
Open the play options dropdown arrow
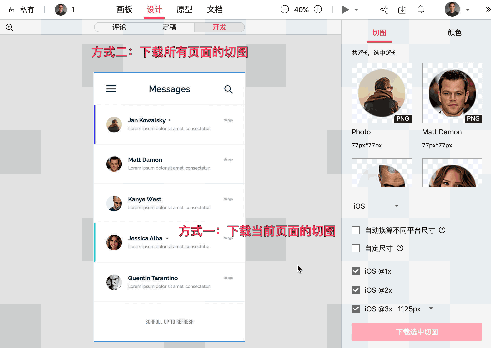[356, 10]
